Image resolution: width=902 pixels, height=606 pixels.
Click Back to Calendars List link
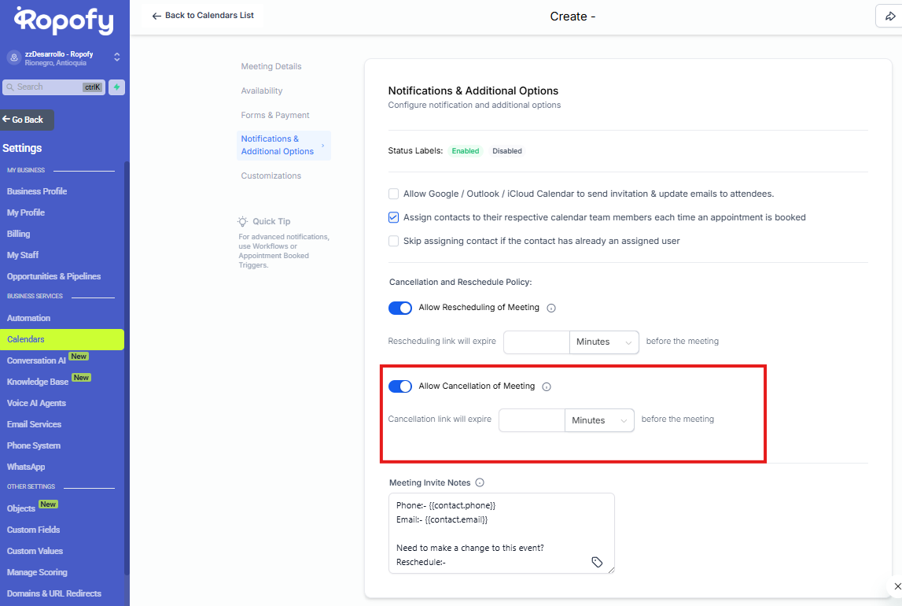203,16
